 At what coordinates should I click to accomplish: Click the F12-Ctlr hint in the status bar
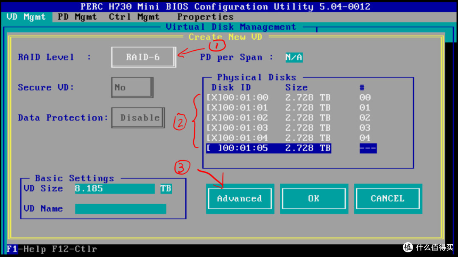click(x=75, y=249)
